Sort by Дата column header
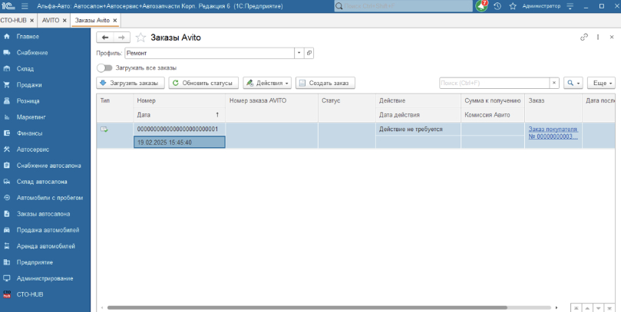The width and height of the screenshot is (621, 312). (x=179, y=115)
